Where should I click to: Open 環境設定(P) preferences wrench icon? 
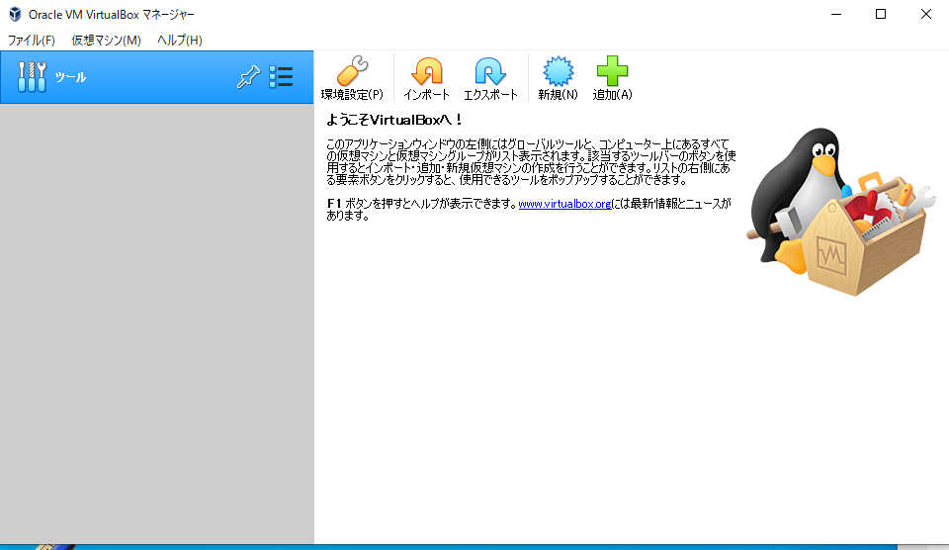352,71
